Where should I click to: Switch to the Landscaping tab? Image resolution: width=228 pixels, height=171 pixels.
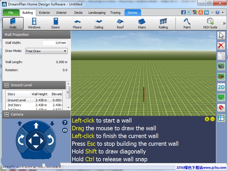click(x=97, y=13)
